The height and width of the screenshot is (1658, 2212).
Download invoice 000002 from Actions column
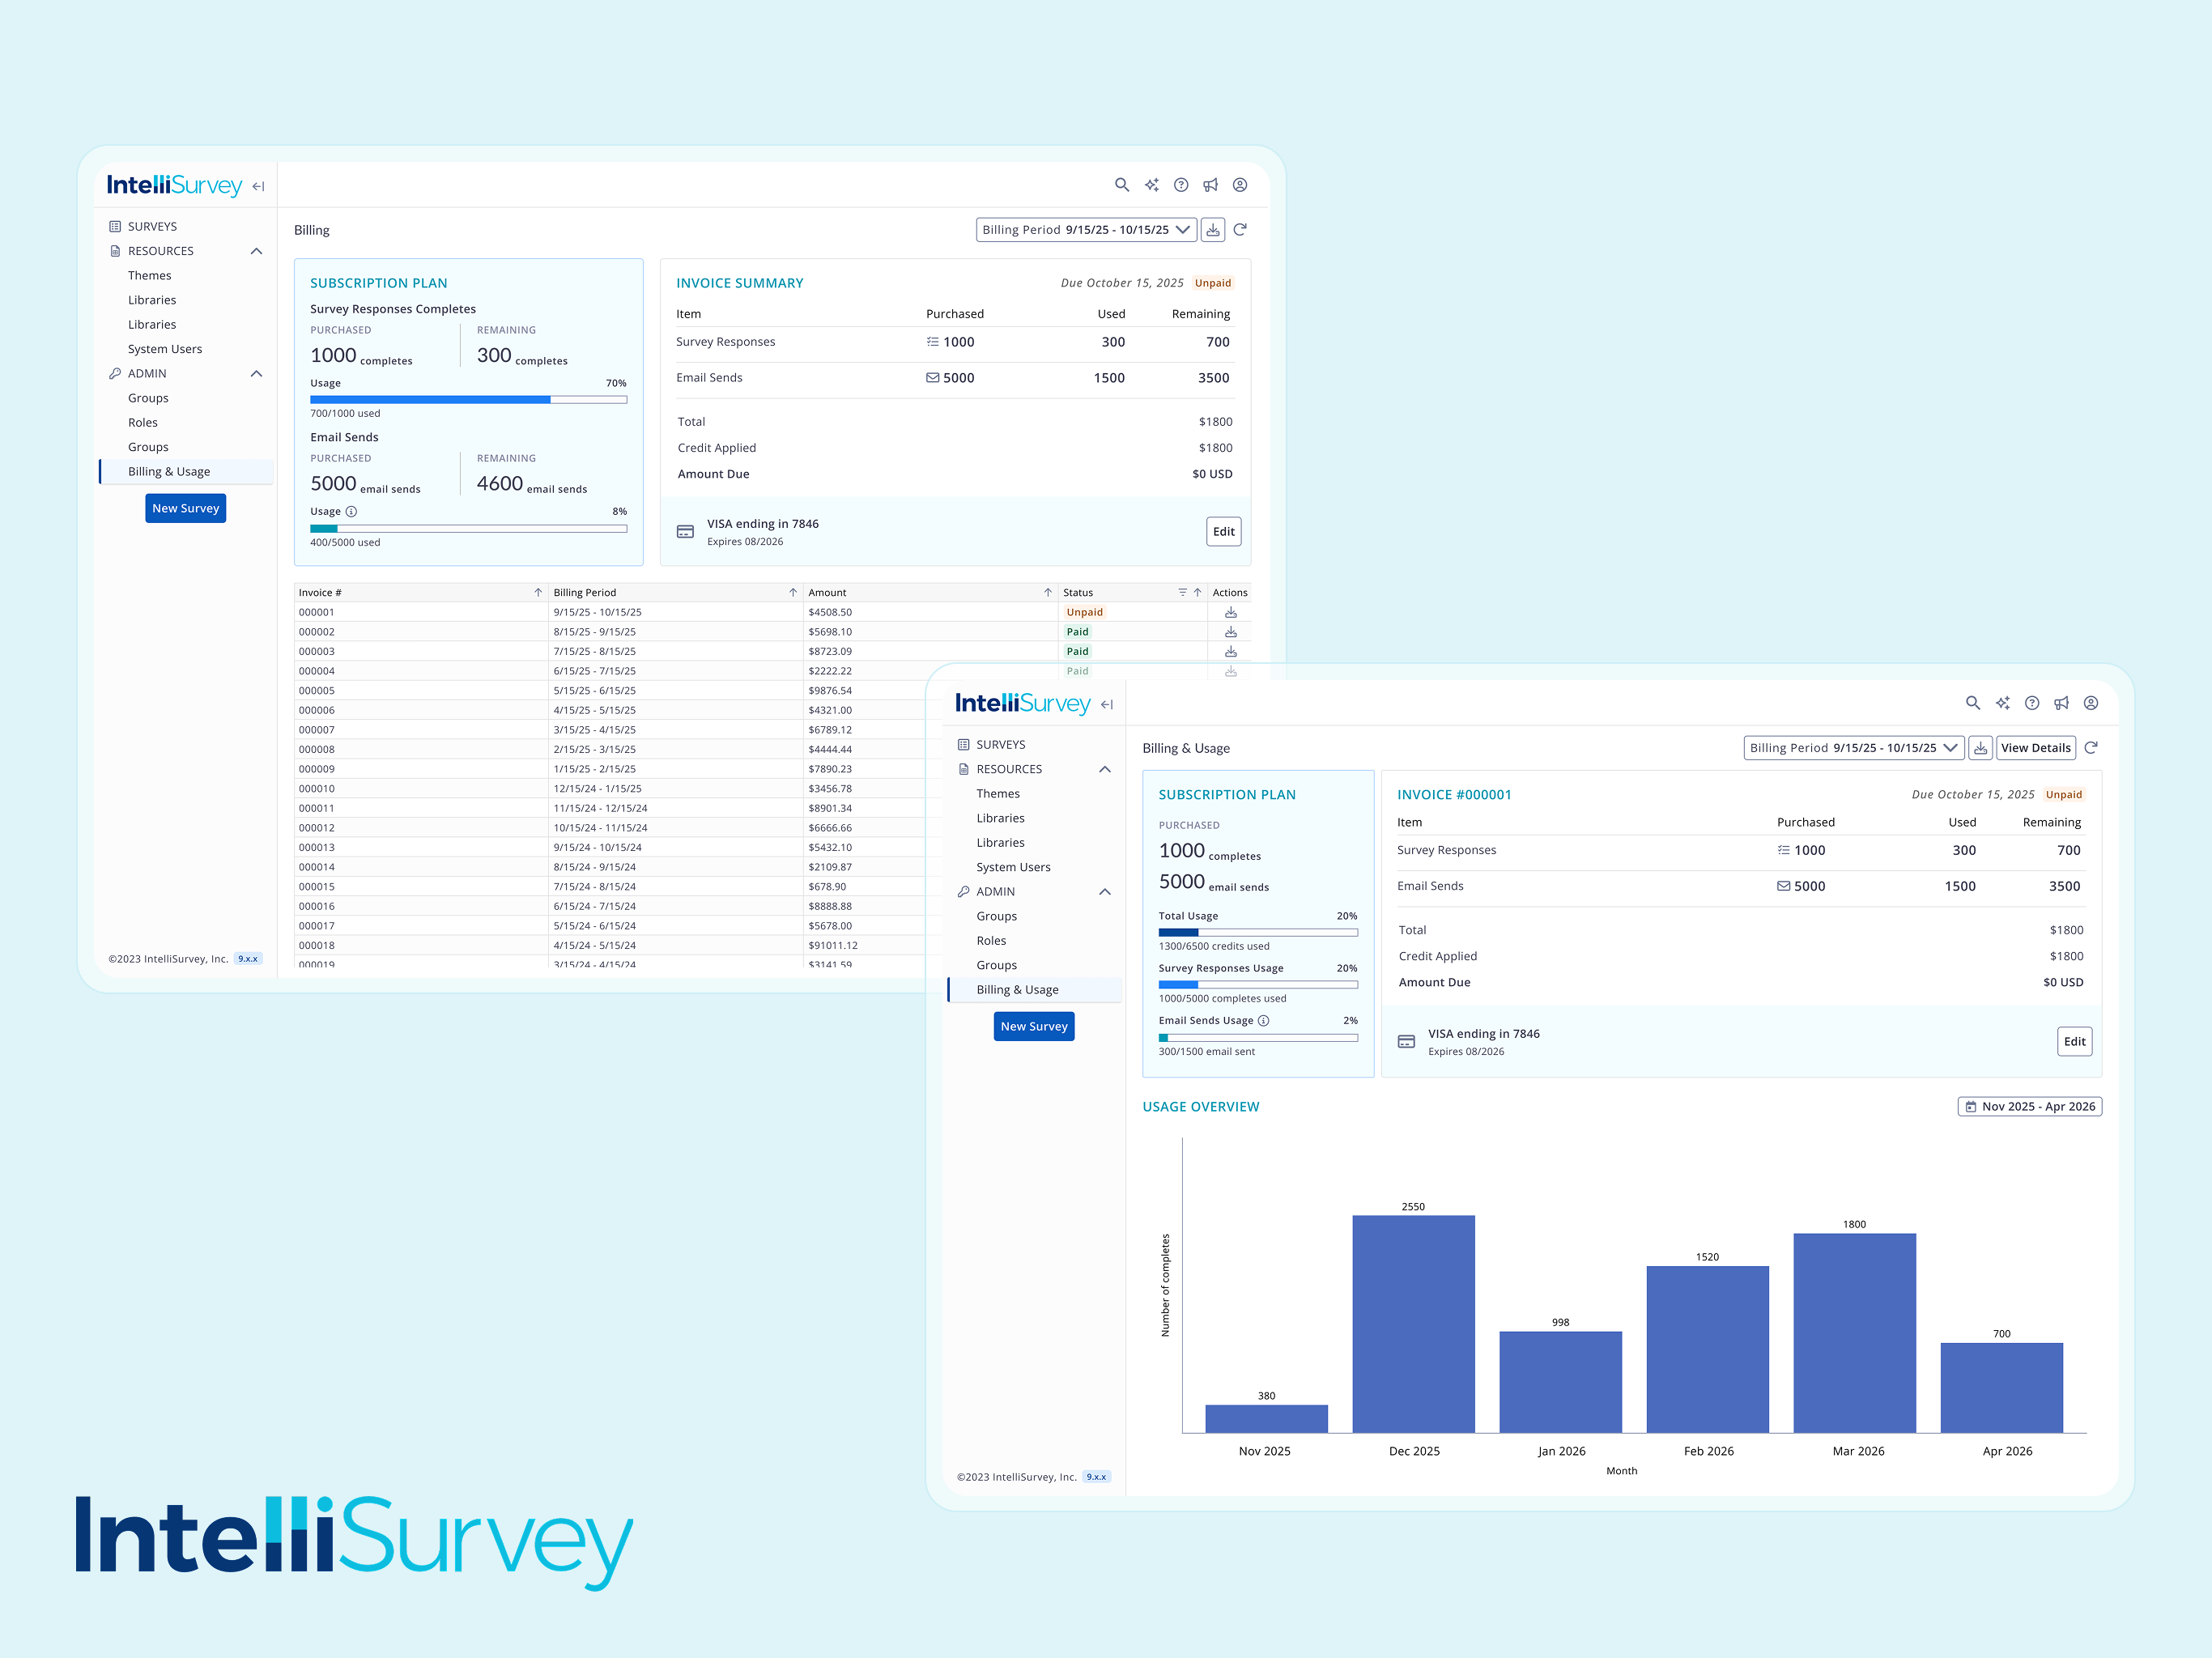pyautogui.click(x=1231, y=632)
